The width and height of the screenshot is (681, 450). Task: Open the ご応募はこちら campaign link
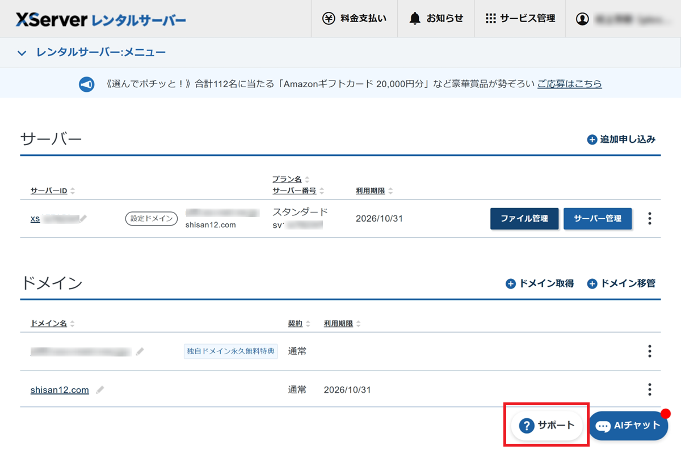point(569,83)
